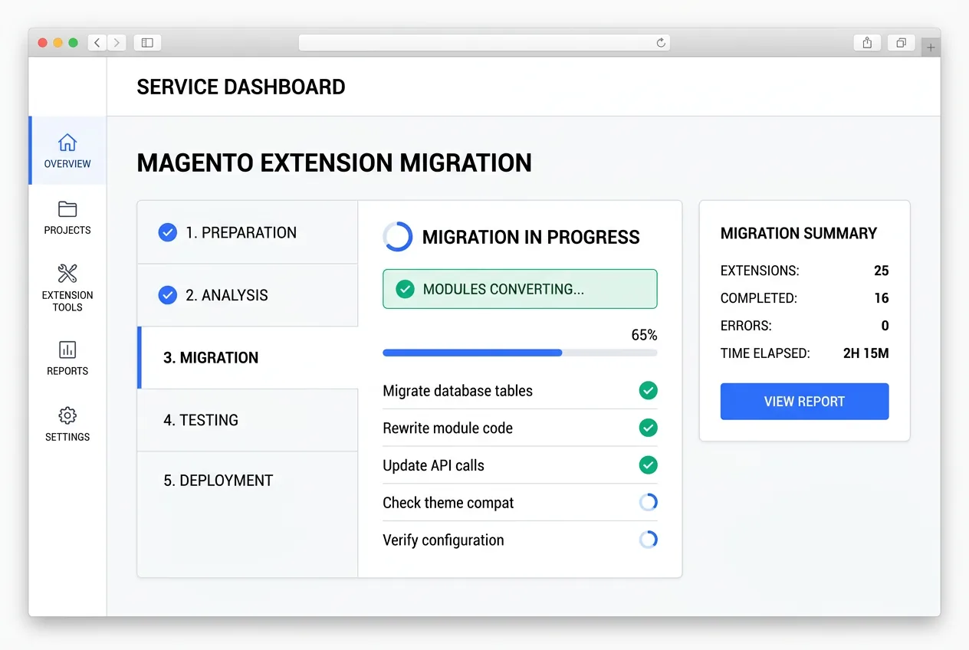Switch to the 2. Analysis step
The height and width of the screenshot is (650, 969).
coord(247,295)
